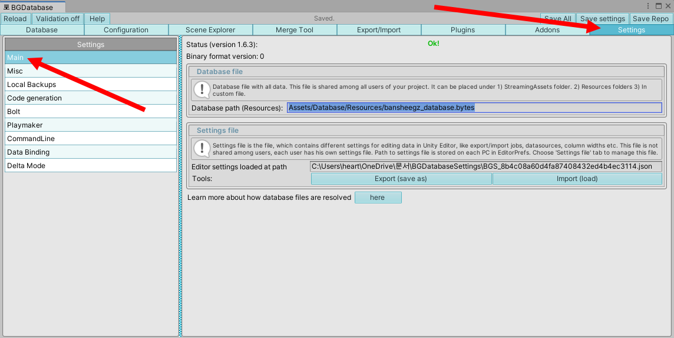
Task: Maximize the BGDatabase window
Action: [x=659, y=6]
